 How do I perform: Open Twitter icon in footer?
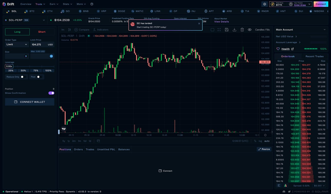click(x=289, y=191)
